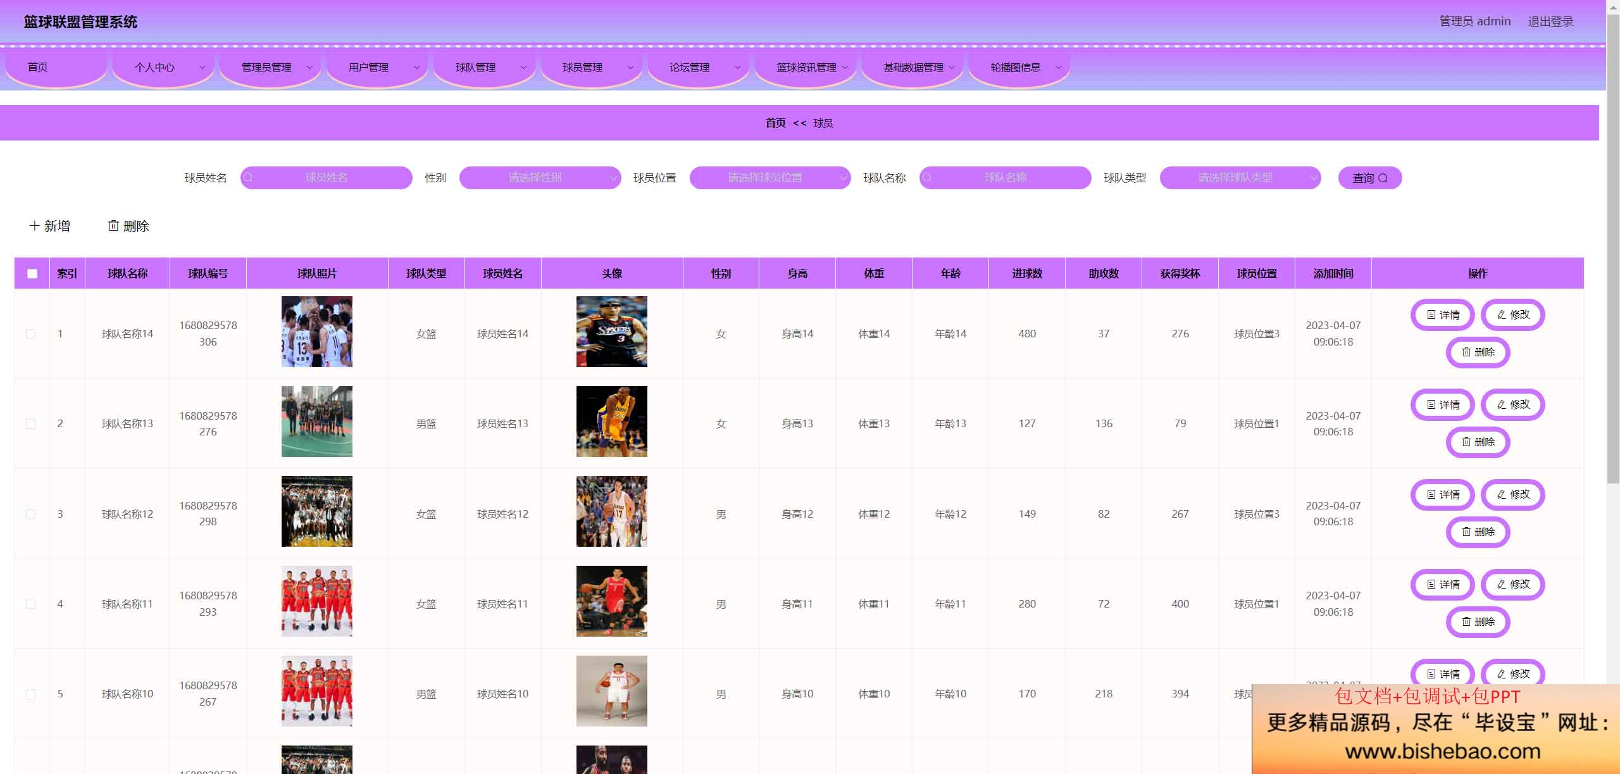The image size is (1620, 774).
Task: Expand the 球队管理 menu
Action: click(x=484, y=67)
